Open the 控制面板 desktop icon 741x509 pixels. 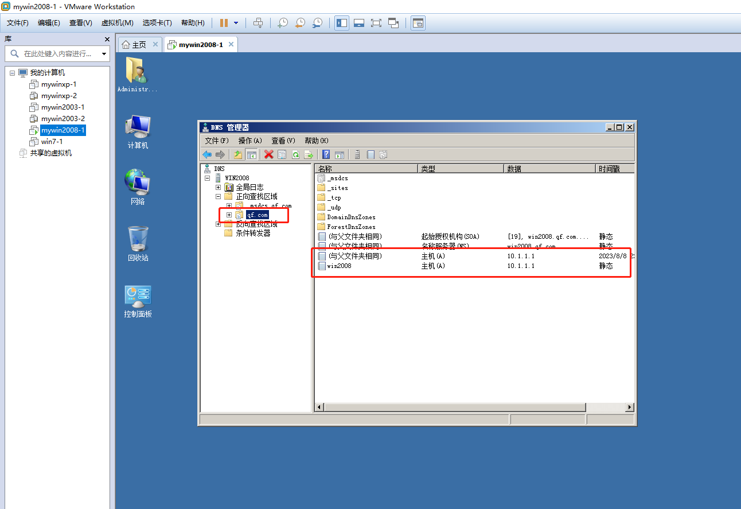[x=138, y=302]
